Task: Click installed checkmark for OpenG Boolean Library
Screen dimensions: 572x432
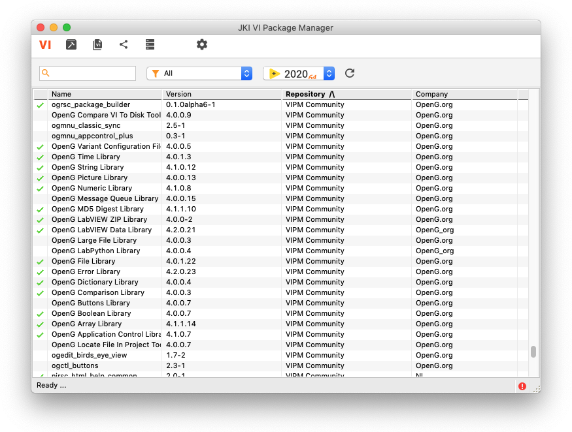Action: click(x=40, y=314)
